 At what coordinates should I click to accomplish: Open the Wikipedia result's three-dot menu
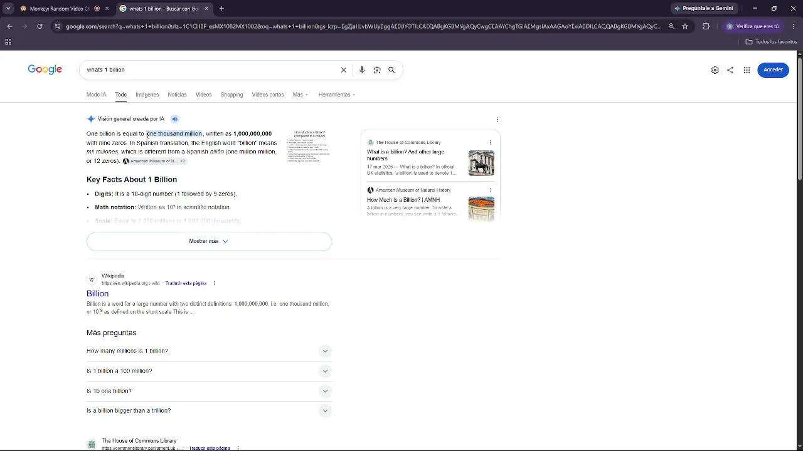point(215,283)
